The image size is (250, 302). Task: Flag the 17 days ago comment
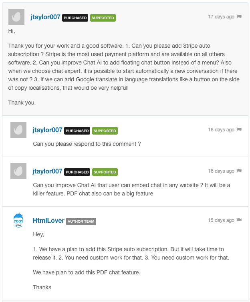pyautogui.click(x=239, y=17)
